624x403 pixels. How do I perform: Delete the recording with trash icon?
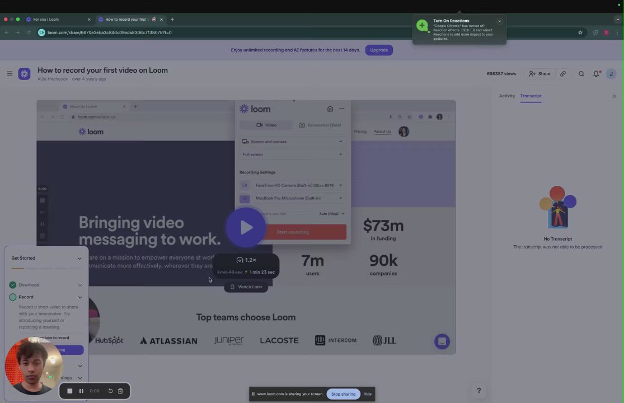point(120,391)
